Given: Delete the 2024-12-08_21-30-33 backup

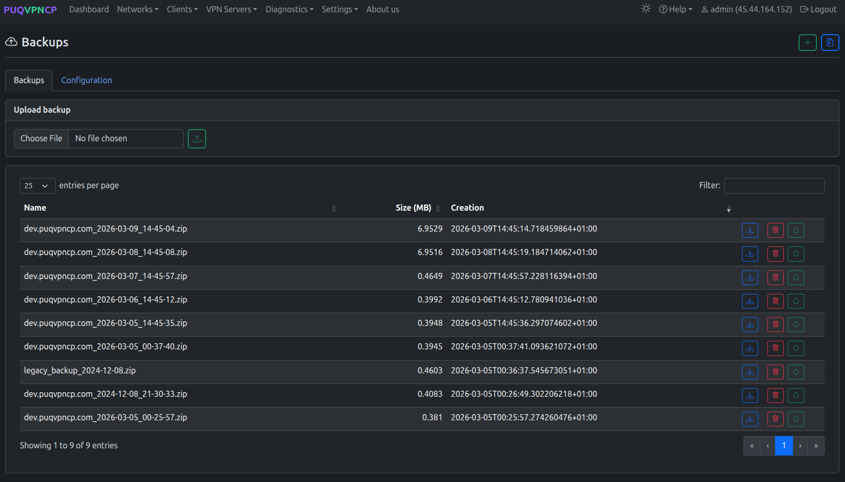Looking at the screenshot, I should [775, 395].
